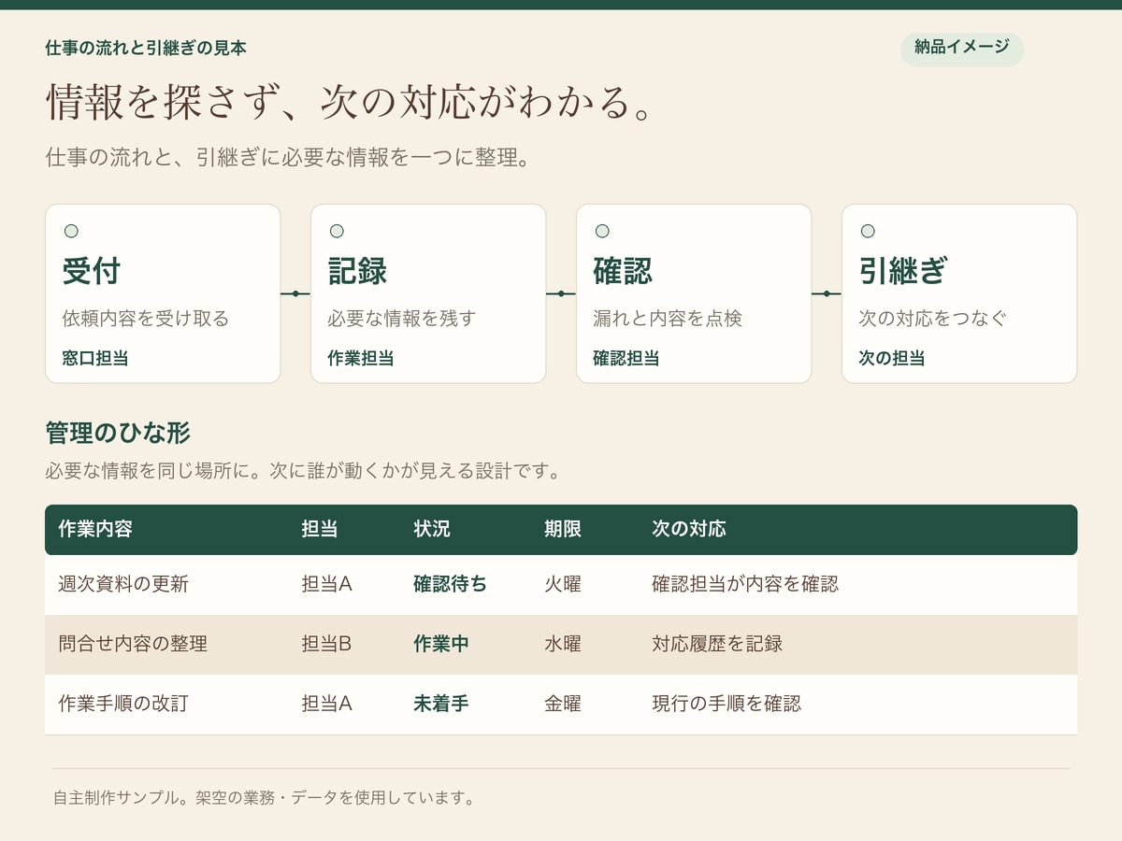Select the 作業手順の改訂 row cell
This screenshot has height=841, width=1122.
click(123, 704)
